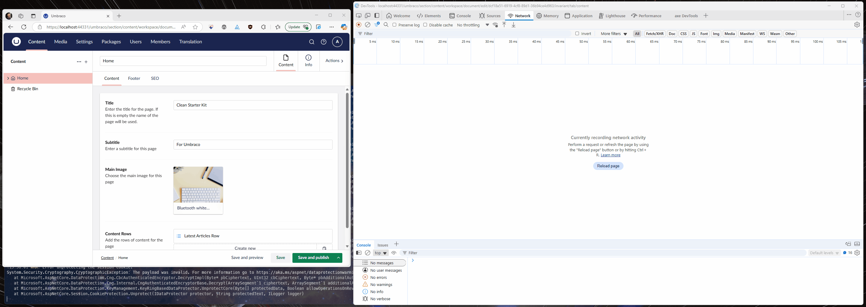Click the Reload page button
Screen dimensions: 866x307
pos(608,166)
